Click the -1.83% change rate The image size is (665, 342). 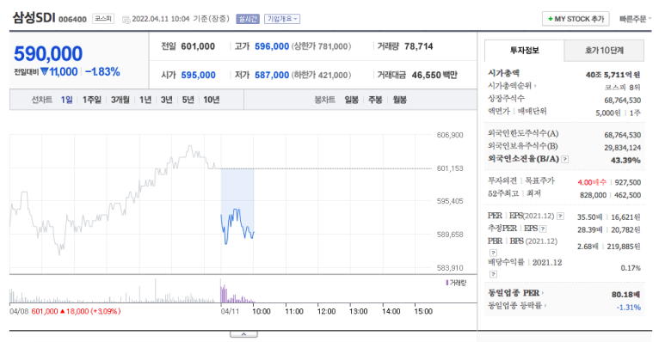tap(102, 72)
